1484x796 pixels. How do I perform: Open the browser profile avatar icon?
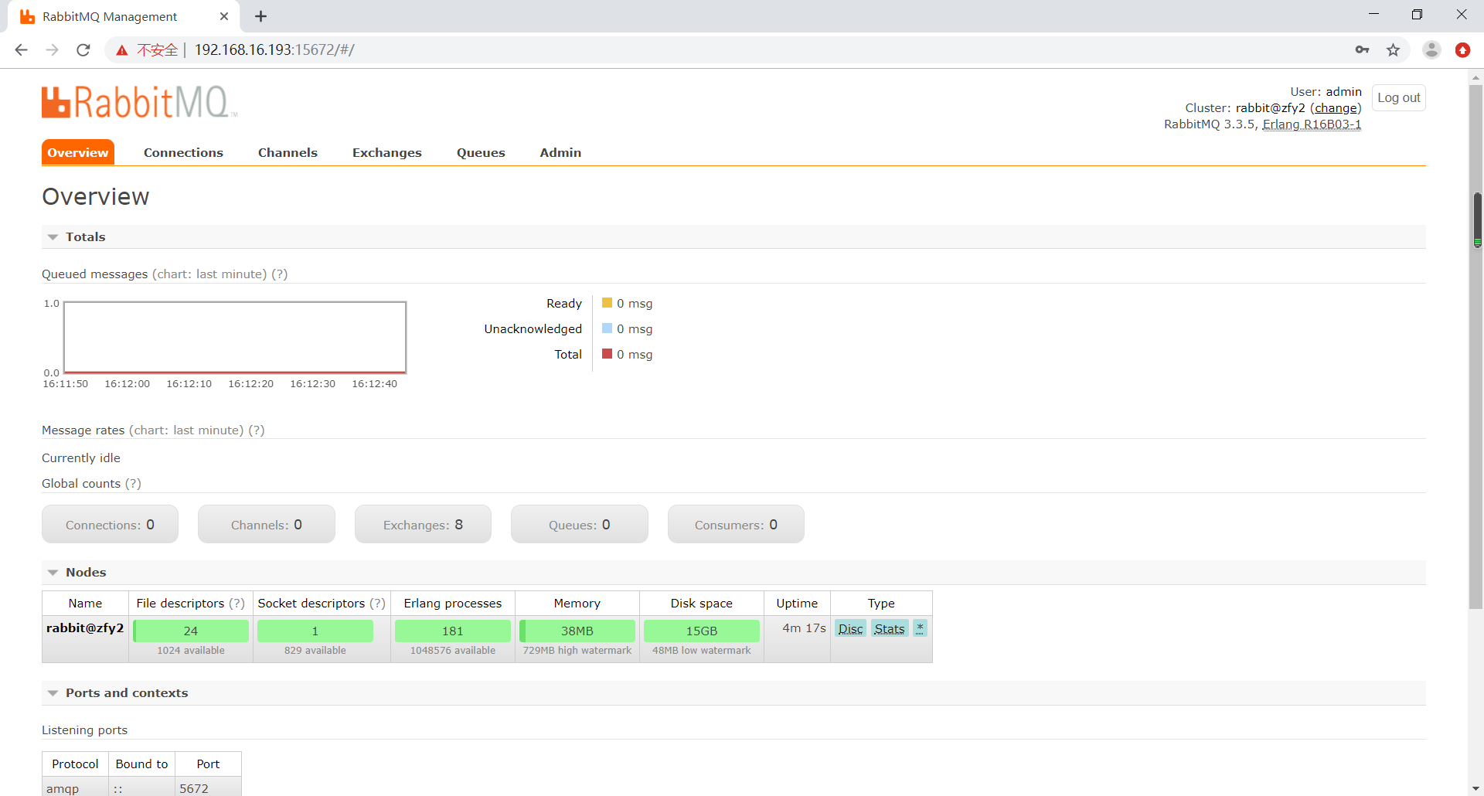tap(1431, 50)
